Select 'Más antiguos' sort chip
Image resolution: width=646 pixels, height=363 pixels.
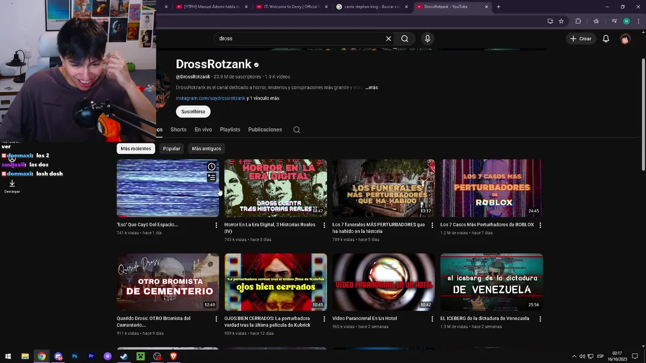(x=206, y=149)
